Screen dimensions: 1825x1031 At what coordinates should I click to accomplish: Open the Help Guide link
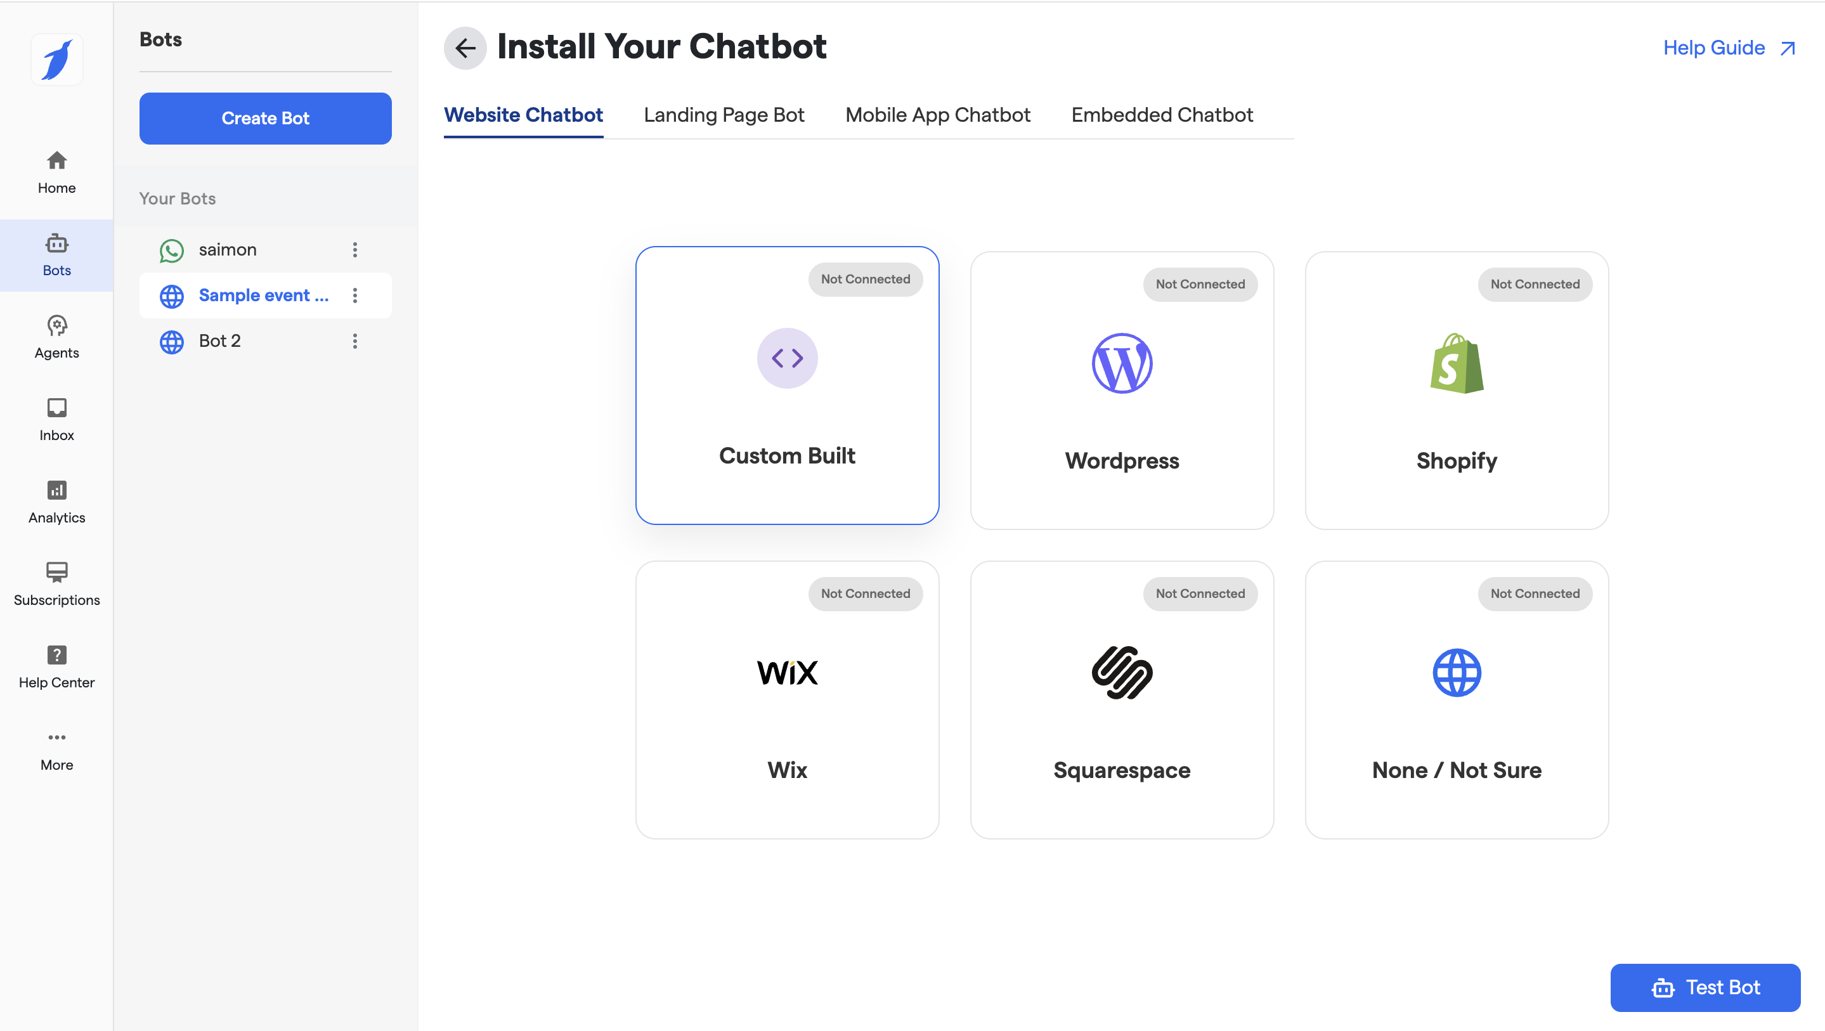1727,48
